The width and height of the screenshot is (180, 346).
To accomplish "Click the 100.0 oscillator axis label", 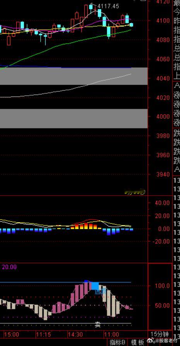I will point(163,285).
